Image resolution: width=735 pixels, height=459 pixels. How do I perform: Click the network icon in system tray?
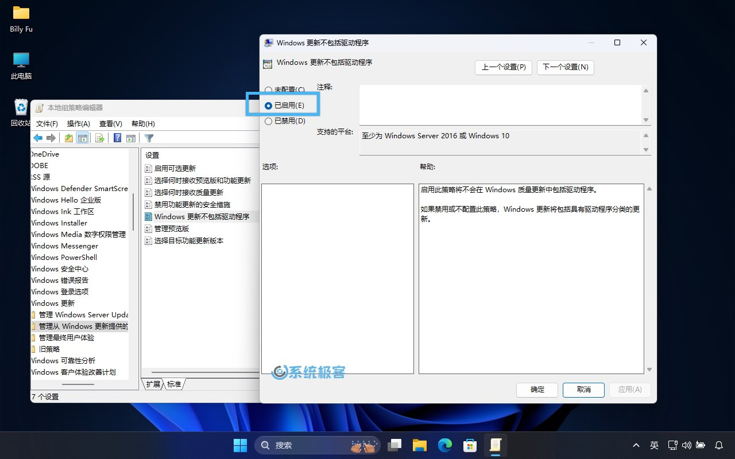point(673,445)
